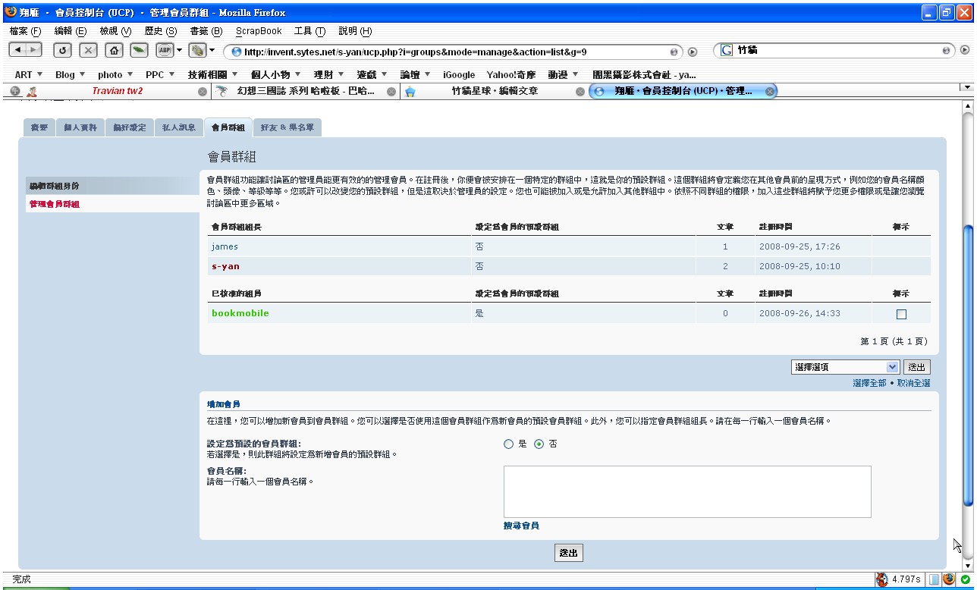Open the 工具 (Tools) menu

pyautogui.click(x=309, y=31)
